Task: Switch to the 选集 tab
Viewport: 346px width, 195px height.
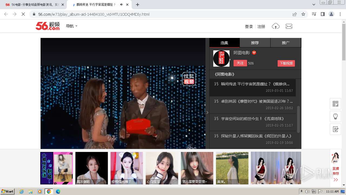Action: coord(224,43)
